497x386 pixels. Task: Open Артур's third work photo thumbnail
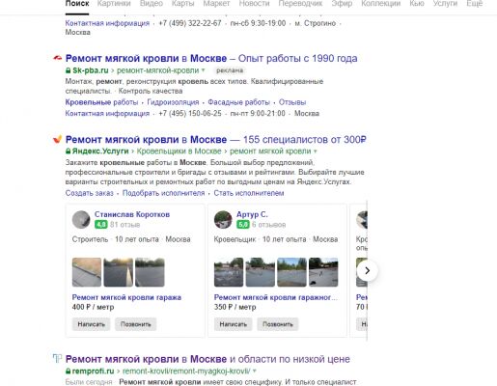[x=291, y=272]
